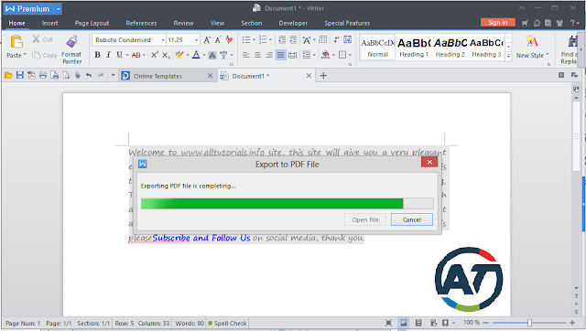
Task: Save document with the floppy disk icon
Action: (x=20, y=75)
